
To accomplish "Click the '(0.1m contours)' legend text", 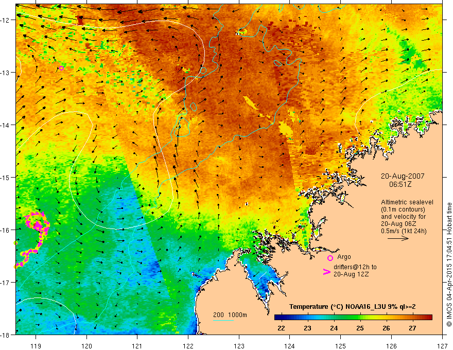I will click(403, 209).
